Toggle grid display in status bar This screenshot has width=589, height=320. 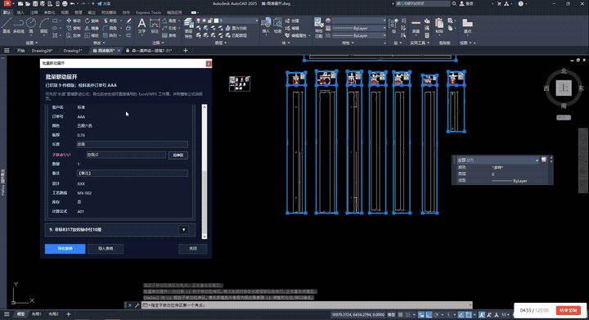pos(401,315)
